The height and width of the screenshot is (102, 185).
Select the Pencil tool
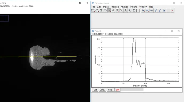(x=156, y=10)
